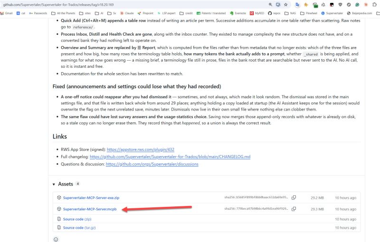Copy SHA256 of Supervertaler-MCP-Server.mcpb

pos(294,209)
